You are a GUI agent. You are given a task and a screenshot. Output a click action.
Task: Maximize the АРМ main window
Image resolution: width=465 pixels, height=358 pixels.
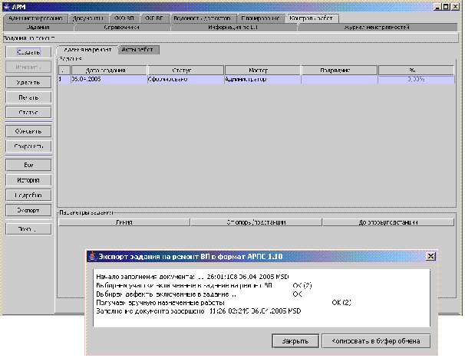click(x=446, y=7)
